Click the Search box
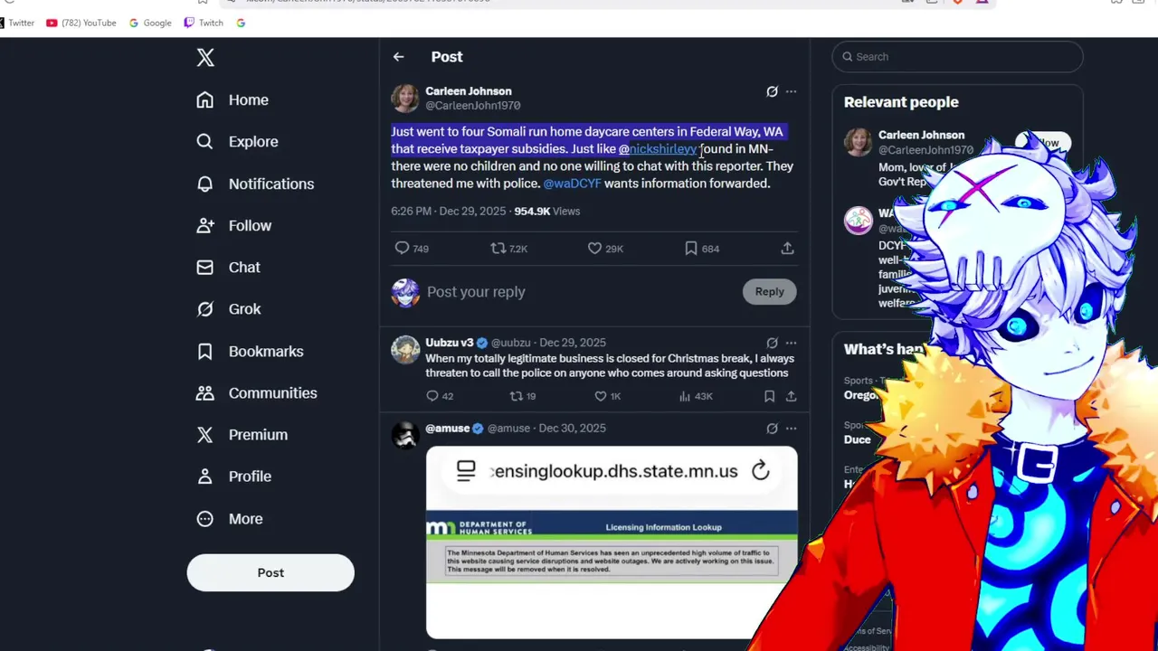1158x651 pixels. tap(957, 57)
